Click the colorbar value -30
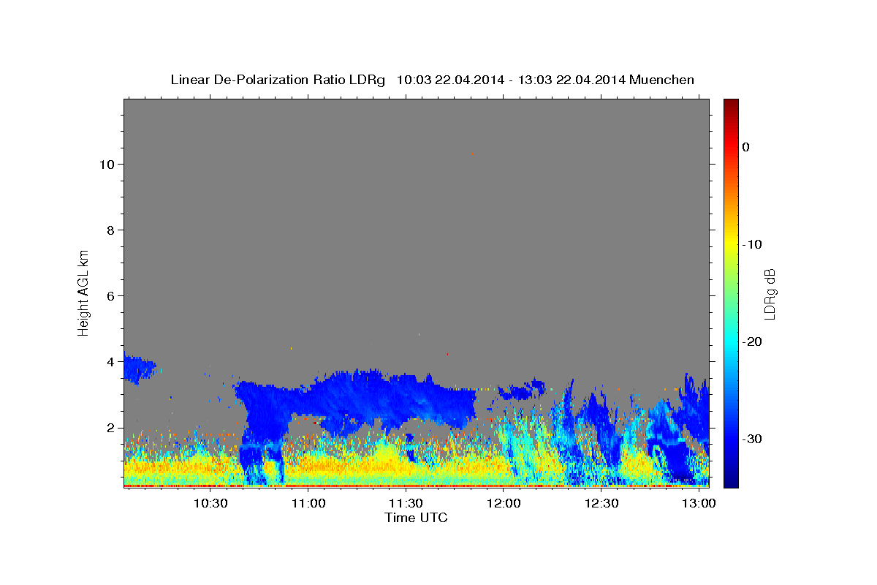Screen dimensions: 877x585 (752, 439)
